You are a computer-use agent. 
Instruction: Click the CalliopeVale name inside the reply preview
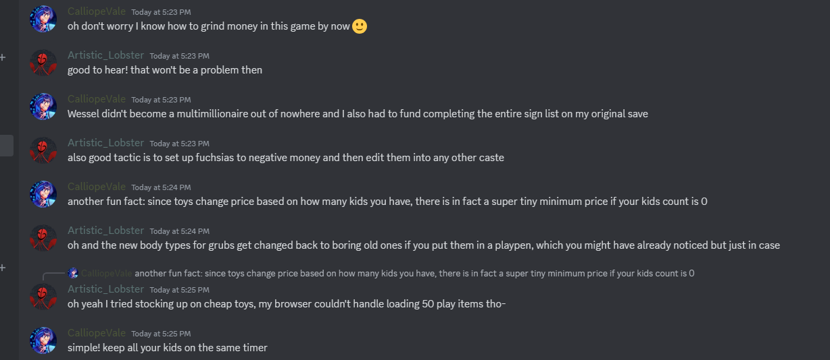[107, 273]
